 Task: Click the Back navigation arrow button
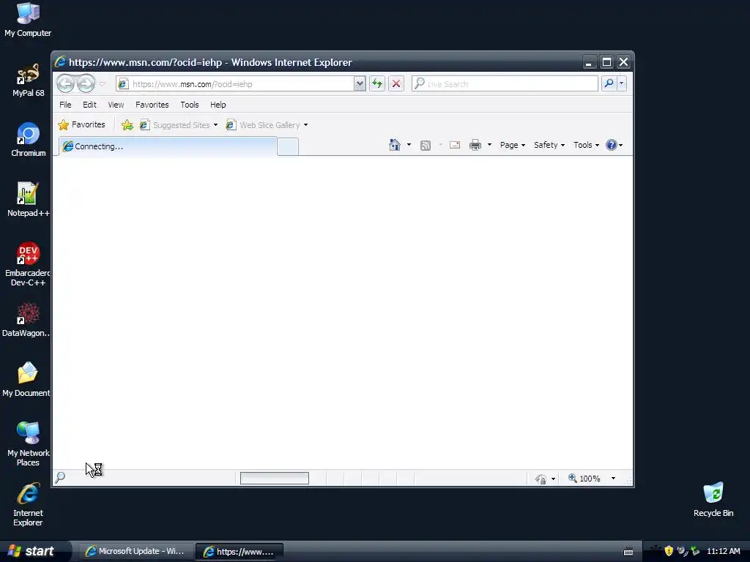pos(66,83)
